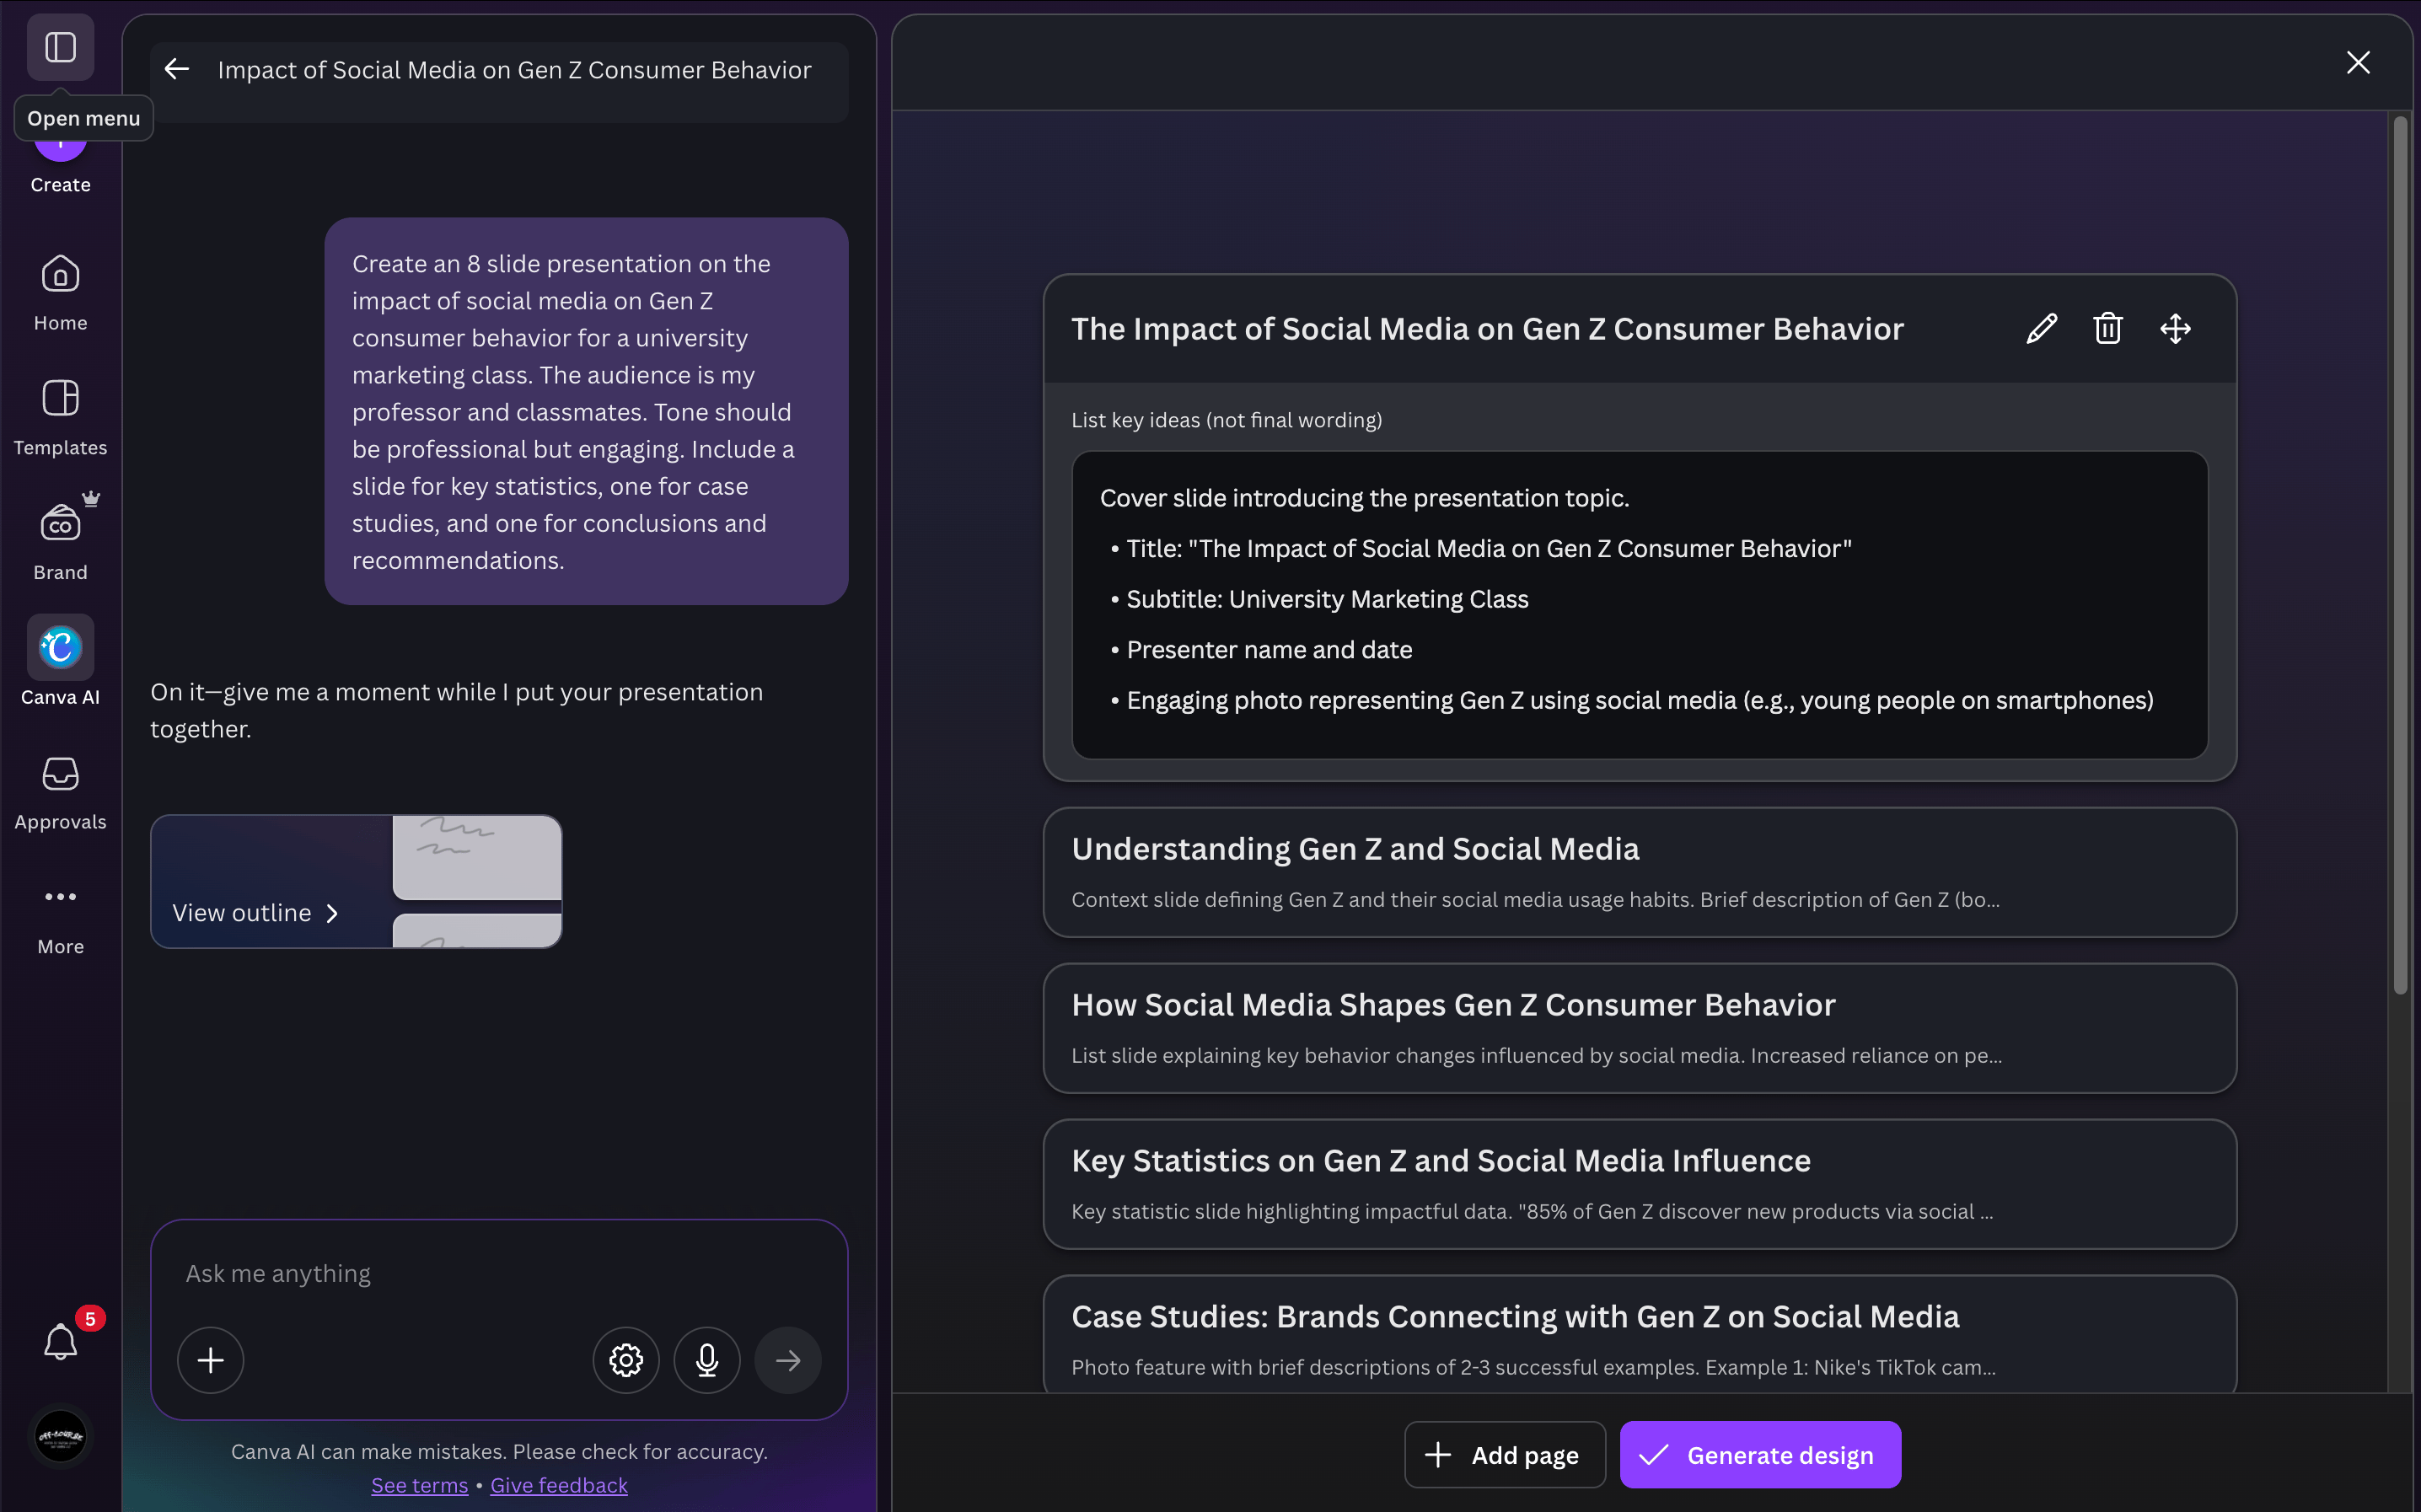
Task: Open the More options in sidebar
Action: click(60, 915)
